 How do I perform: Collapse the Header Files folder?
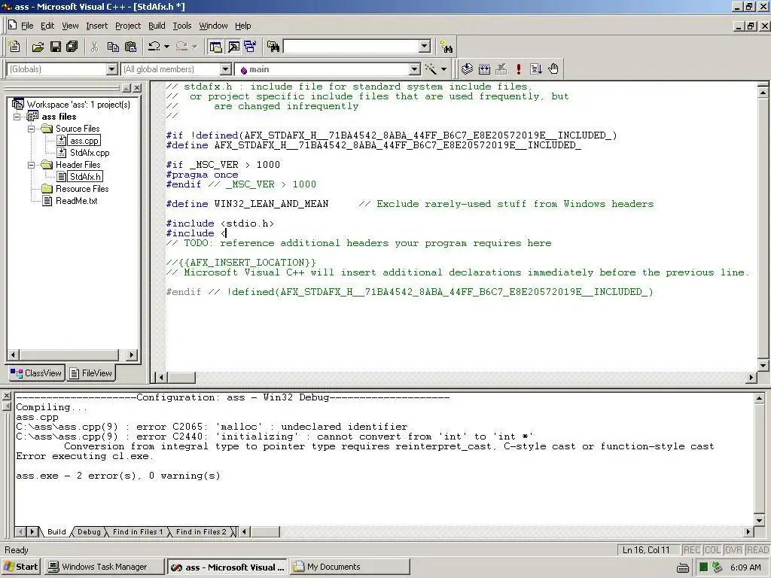pos(32,165)
